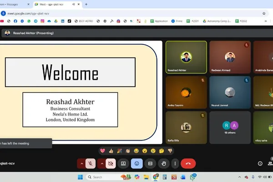Open the Windows Start menu
The height and width of the screenshot is (182, 273).
(x=80, y=177)
